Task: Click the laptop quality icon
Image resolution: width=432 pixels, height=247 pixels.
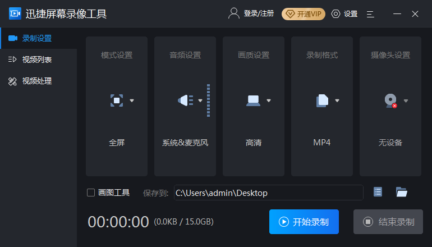Action: click(253, 100)
